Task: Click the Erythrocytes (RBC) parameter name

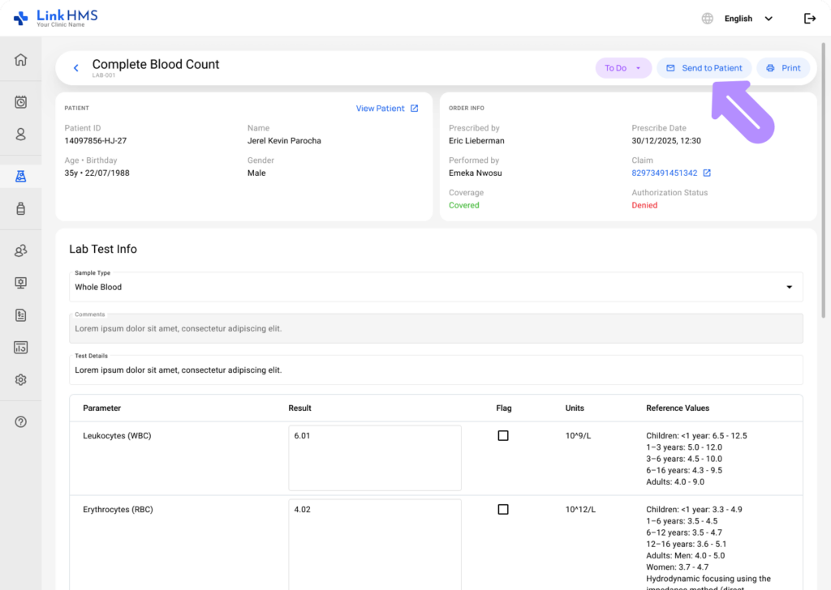Action: 118,509
